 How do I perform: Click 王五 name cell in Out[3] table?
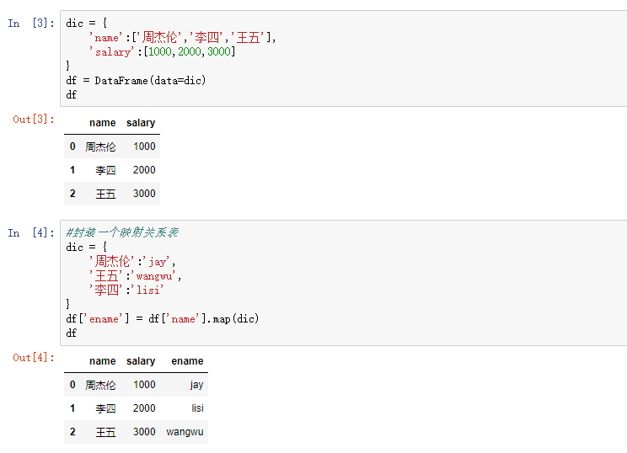[x=105, y=194]
